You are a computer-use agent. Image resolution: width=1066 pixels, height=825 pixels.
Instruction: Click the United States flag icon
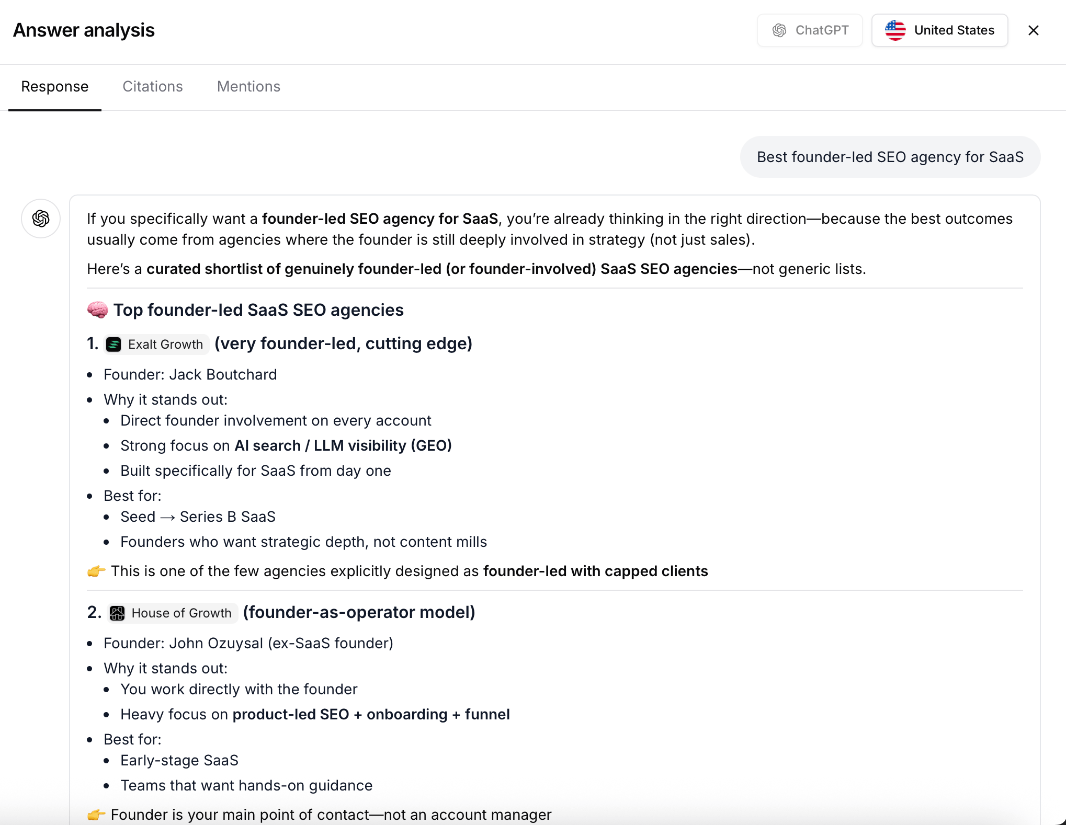(895, 30)
